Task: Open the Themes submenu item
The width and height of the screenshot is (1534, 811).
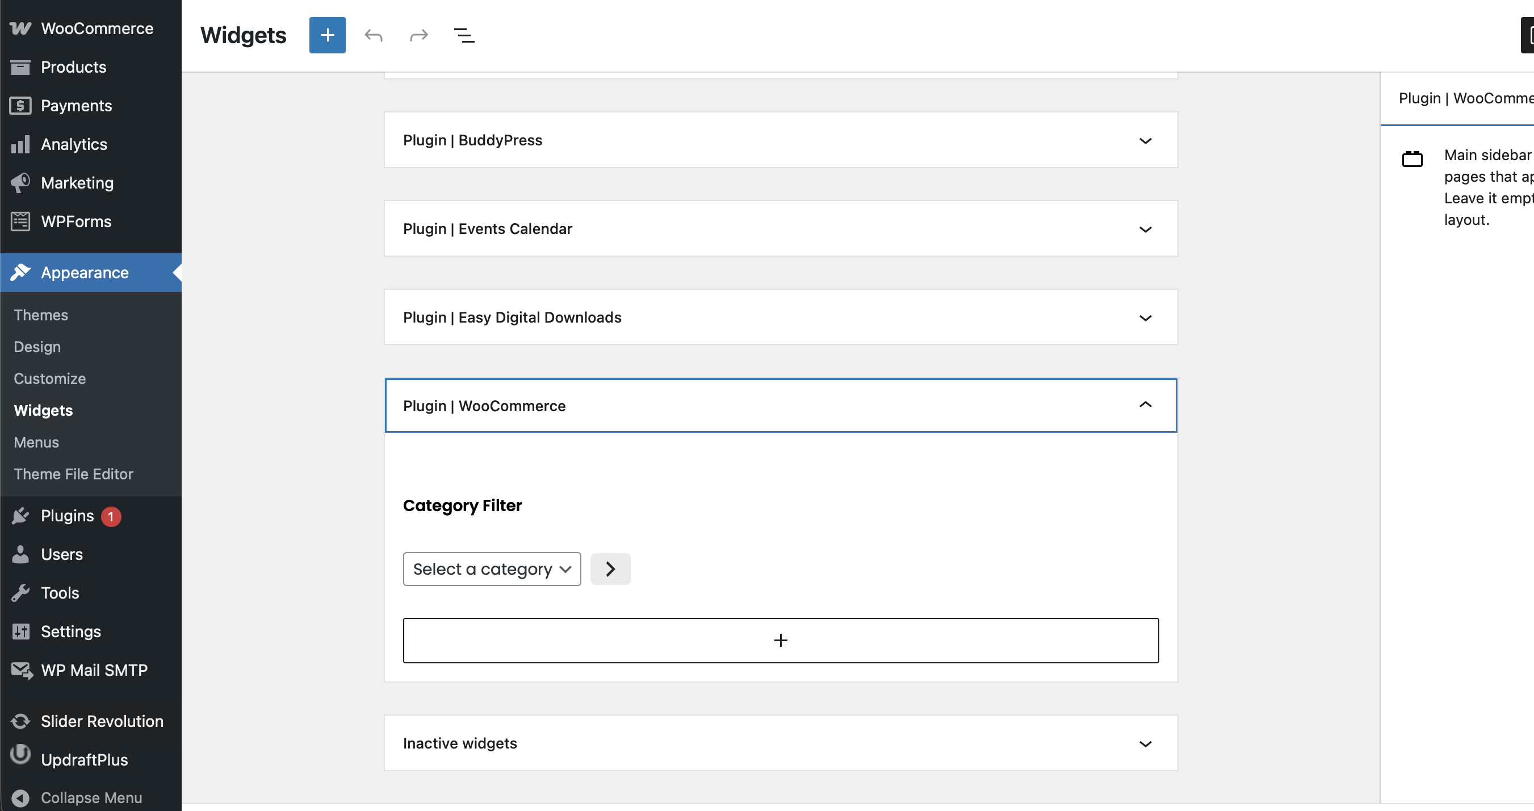Action: [x=41, y=315]
